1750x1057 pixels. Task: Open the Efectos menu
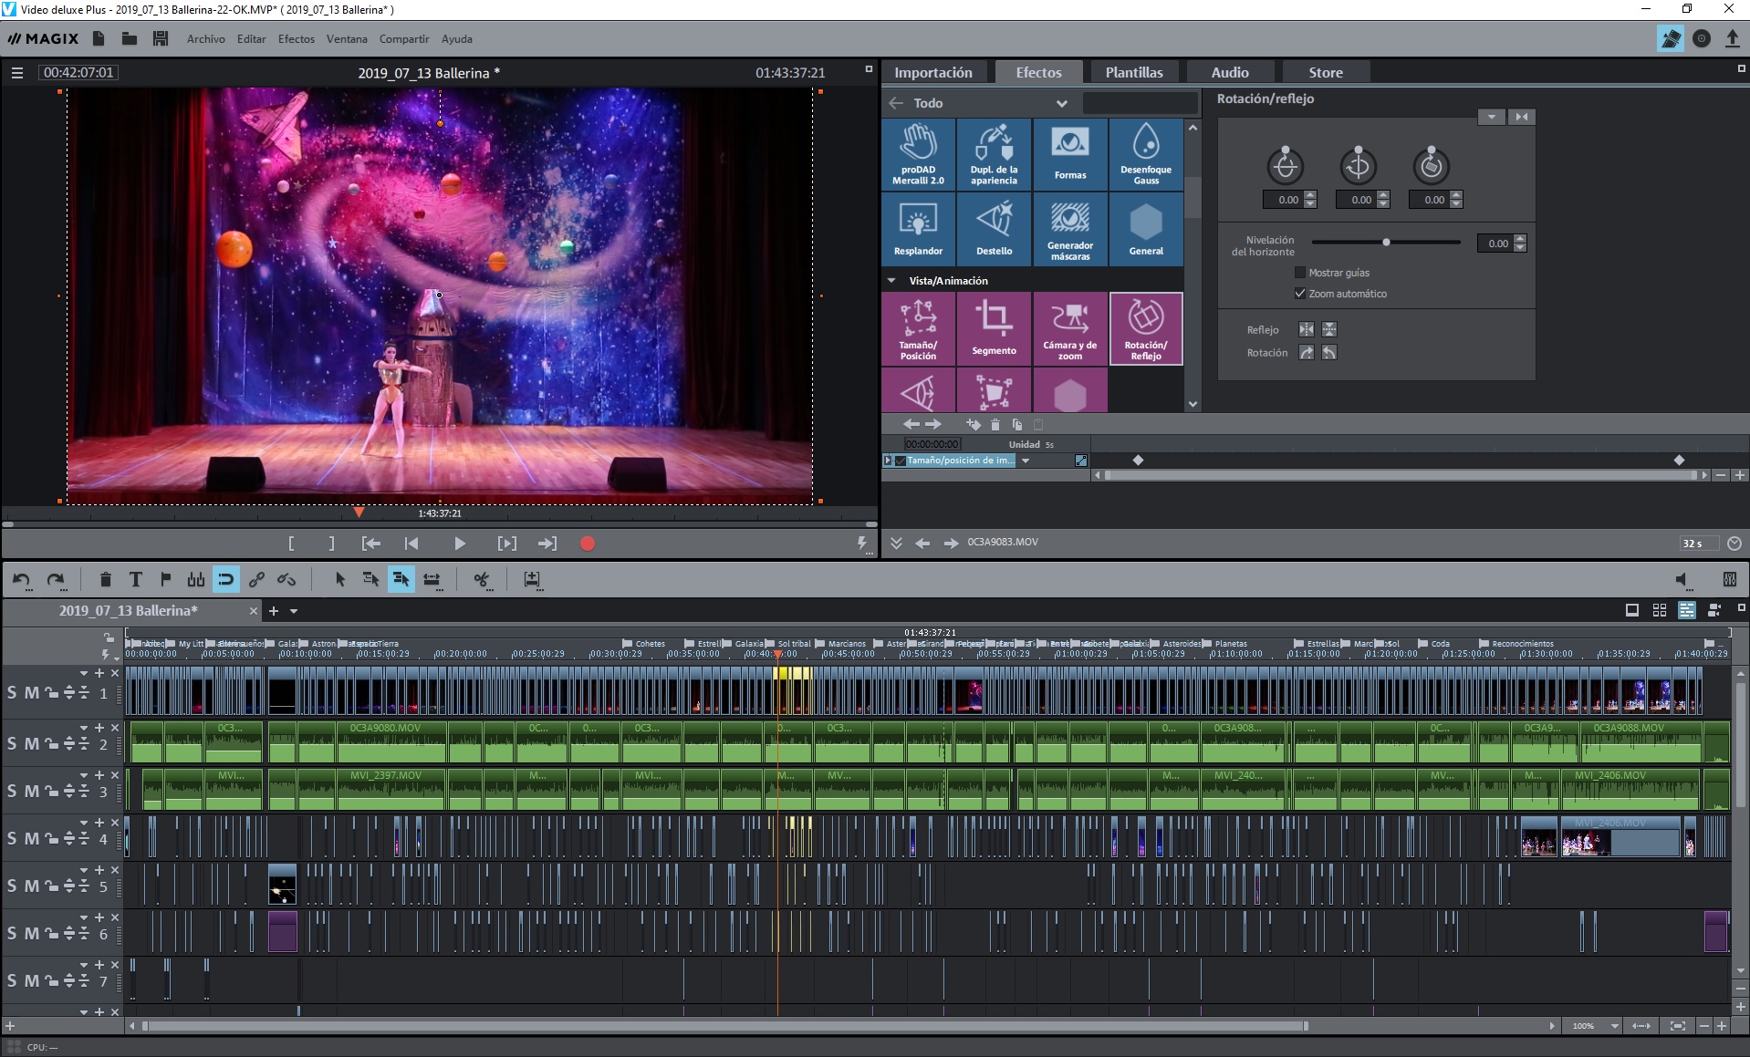pyautogui.click(x=297, y=39)
